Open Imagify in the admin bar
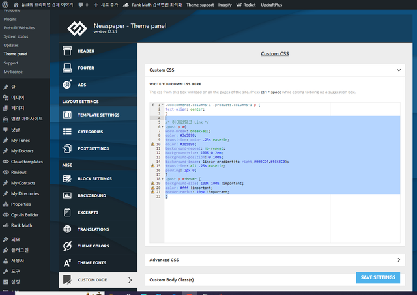 pyautogui.click(x=225, y=5)
